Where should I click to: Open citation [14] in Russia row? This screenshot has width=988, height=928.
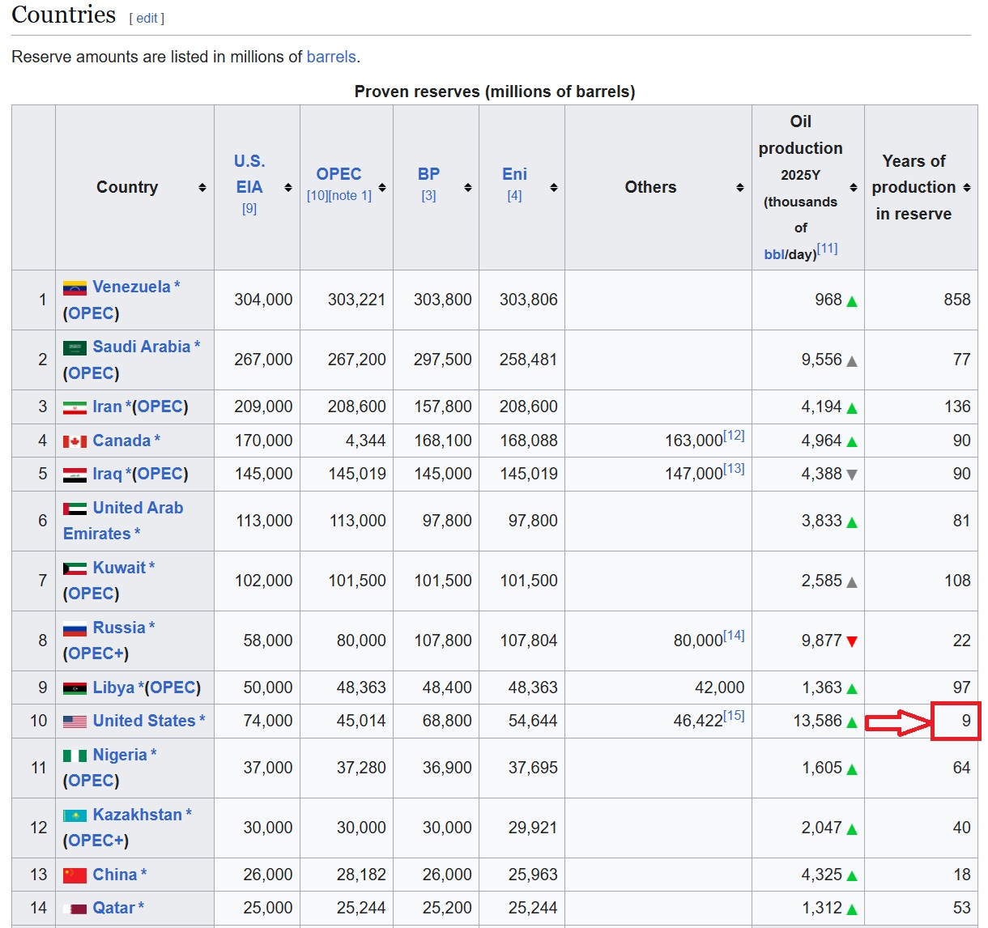pyautogui.click(x=734, y=635)
